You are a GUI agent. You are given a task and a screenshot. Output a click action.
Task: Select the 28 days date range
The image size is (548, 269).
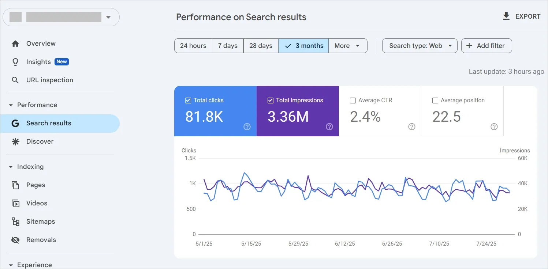pos(261,46)
